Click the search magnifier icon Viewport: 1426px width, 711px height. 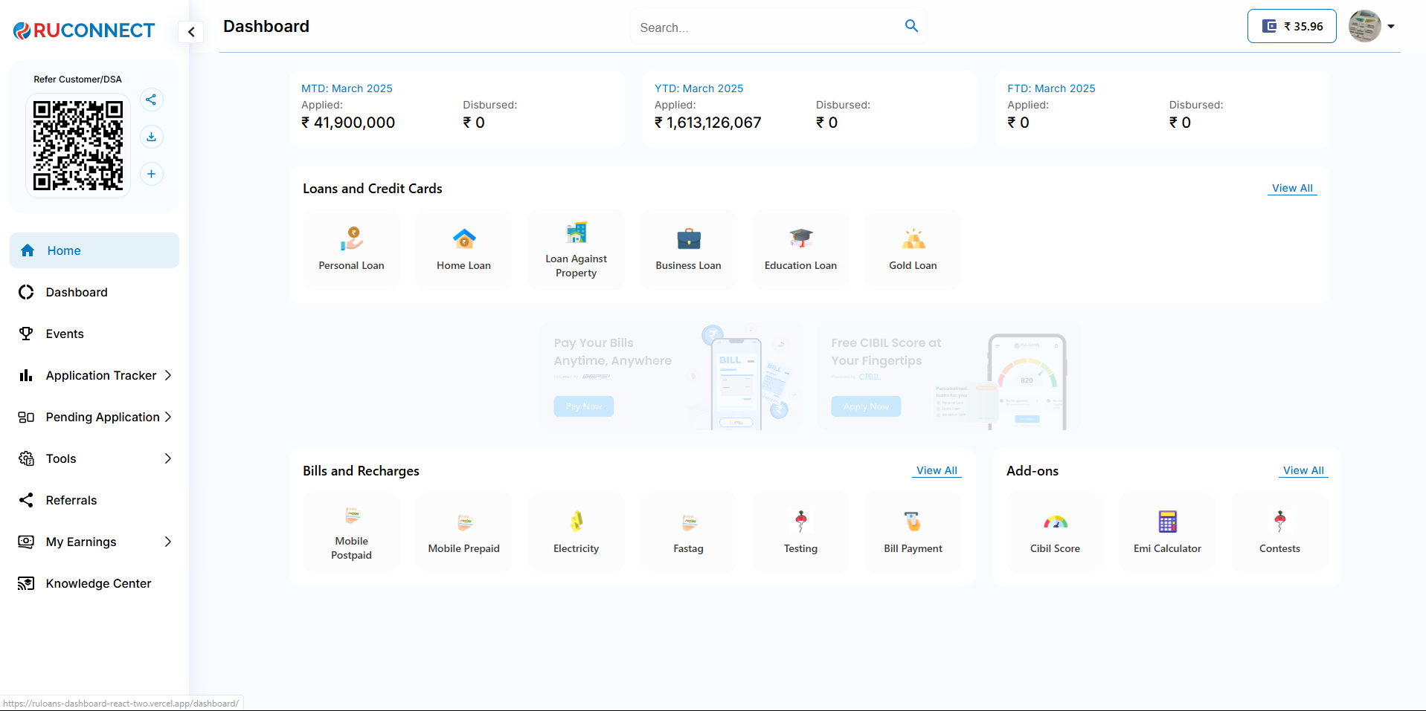[x=911, y=26]
